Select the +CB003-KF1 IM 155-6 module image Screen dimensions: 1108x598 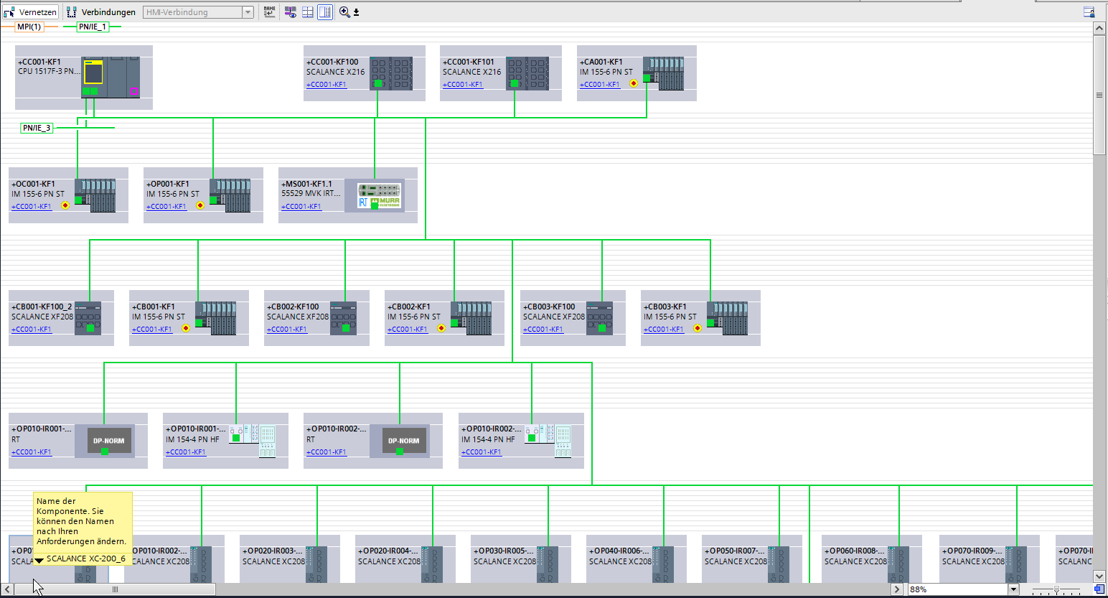tap(727, 318)
